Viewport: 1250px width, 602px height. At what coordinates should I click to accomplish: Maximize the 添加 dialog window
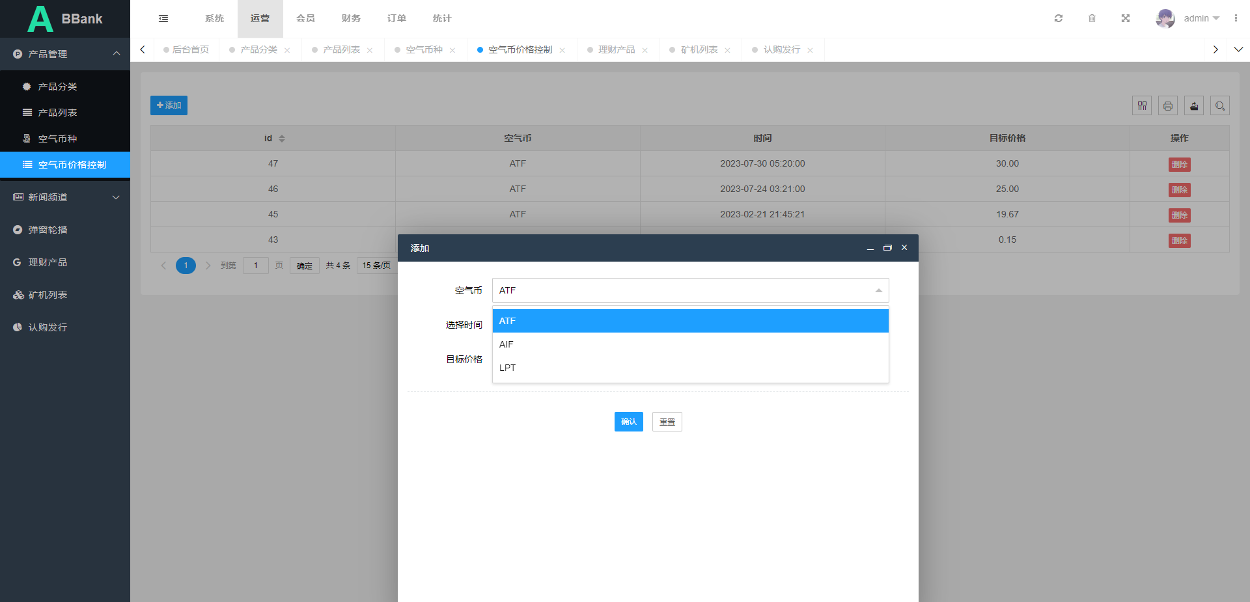tap(887, 248)
